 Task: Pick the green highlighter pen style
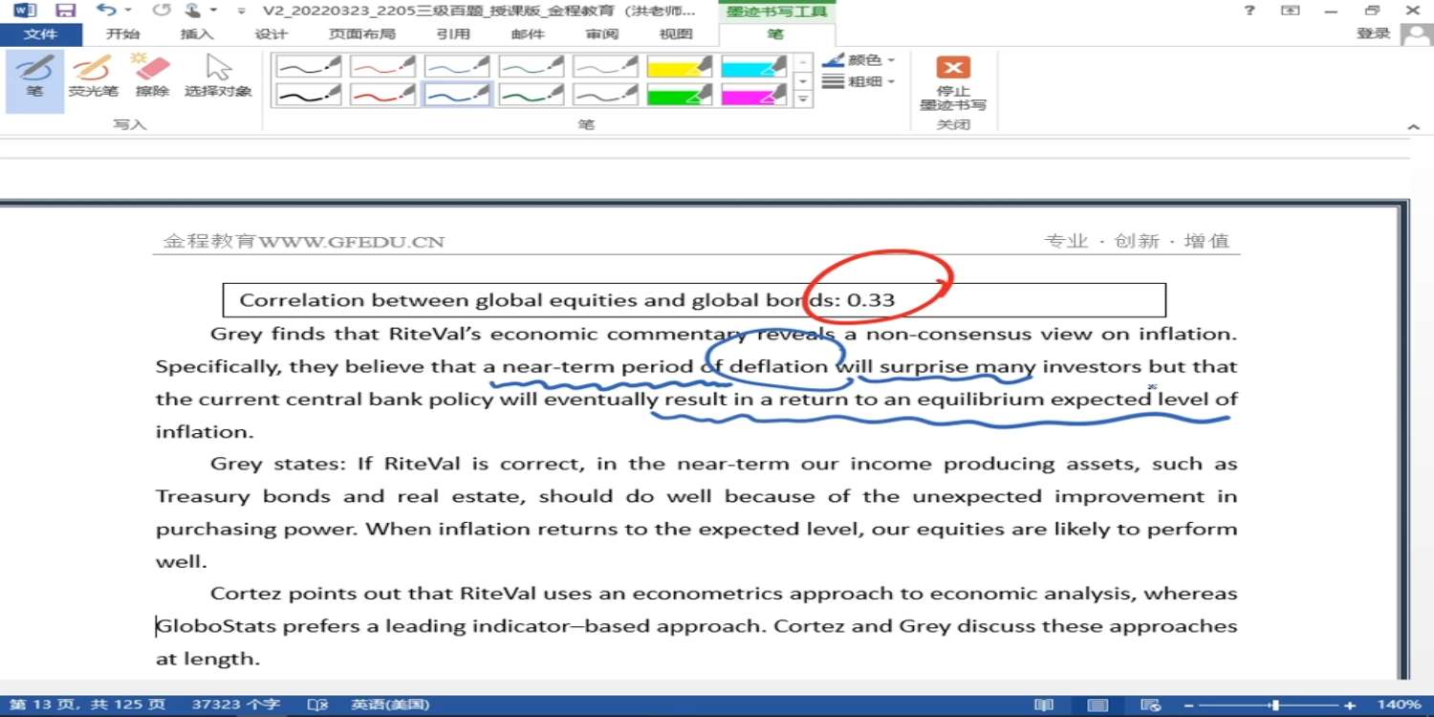click(680, 95)
